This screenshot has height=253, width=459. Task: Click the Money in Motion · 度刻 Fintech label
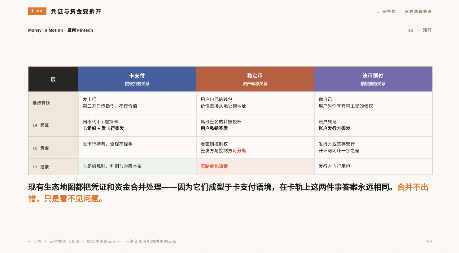click(x=61, y=30)
